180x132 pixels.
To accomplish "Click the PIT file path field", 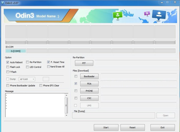I will pyautogui.click(x=136, y=63).
